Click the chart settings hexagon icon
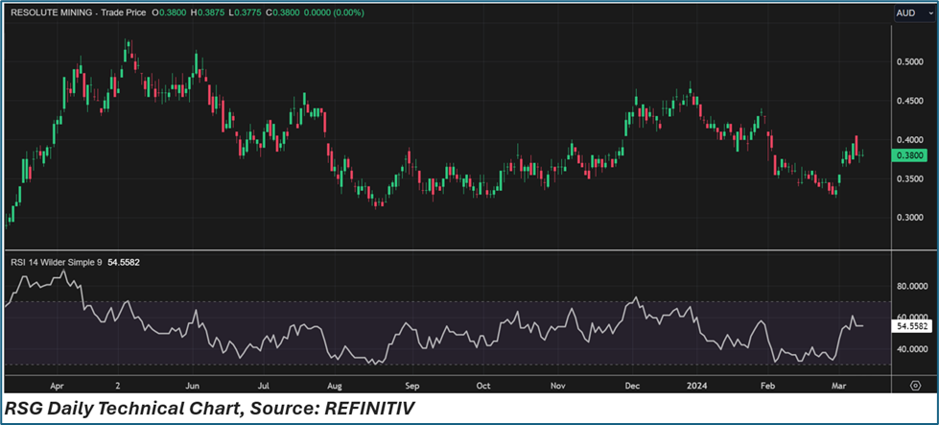Viewport: 939px width, 425px height. tap(914, 384)
